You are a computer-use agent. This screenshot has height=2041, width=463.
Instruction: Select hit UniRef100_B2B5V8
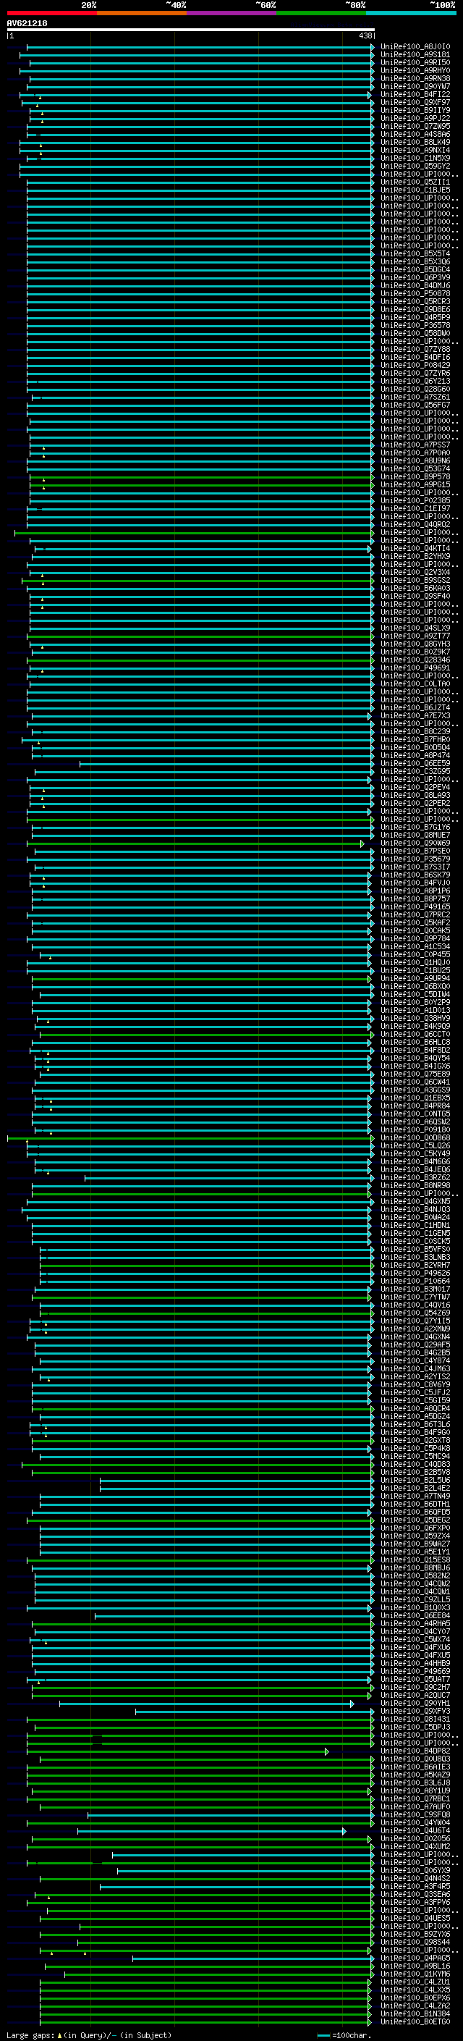(x=415, y=1472)
